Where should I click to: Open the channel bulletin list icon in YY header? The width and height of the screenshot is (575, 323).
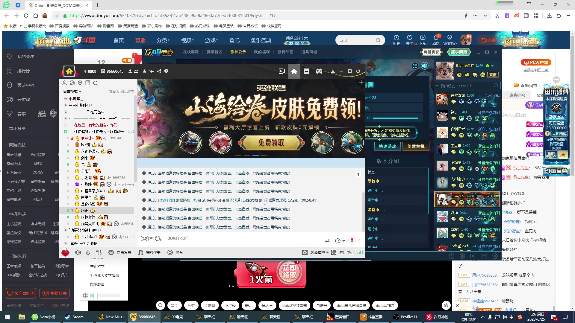tap(307, 71)
